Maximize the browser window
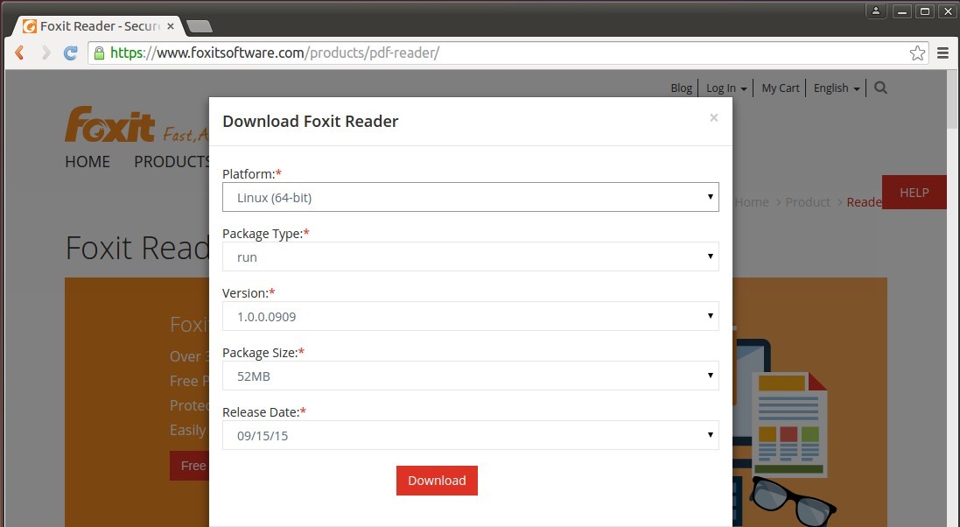Image resolution: width=960 pixels, height=527 pixels. (925, 11)
